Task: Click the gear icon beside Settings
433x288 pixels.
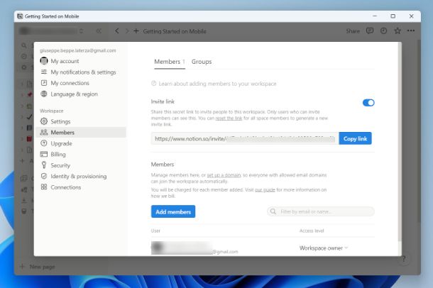Action: [x=44, y=121]
